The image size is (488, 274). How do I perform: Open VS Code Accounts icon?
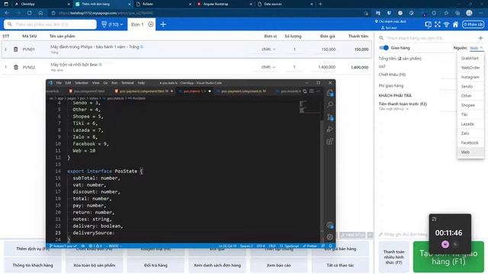click(x=330, y=225)
